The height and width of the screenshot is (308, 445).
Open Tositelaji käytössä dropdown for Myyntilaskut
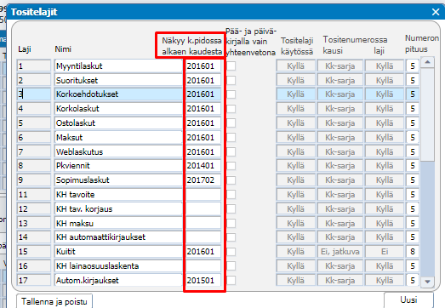[x=295, y=66]
